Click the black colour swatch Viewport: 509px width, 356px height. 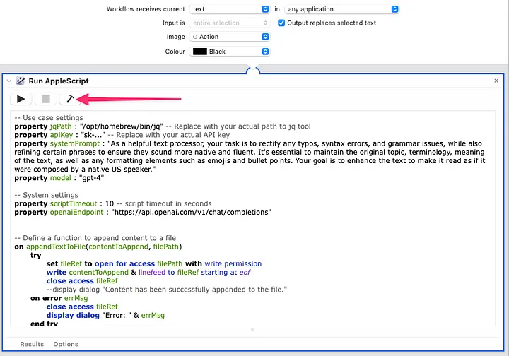199,52
